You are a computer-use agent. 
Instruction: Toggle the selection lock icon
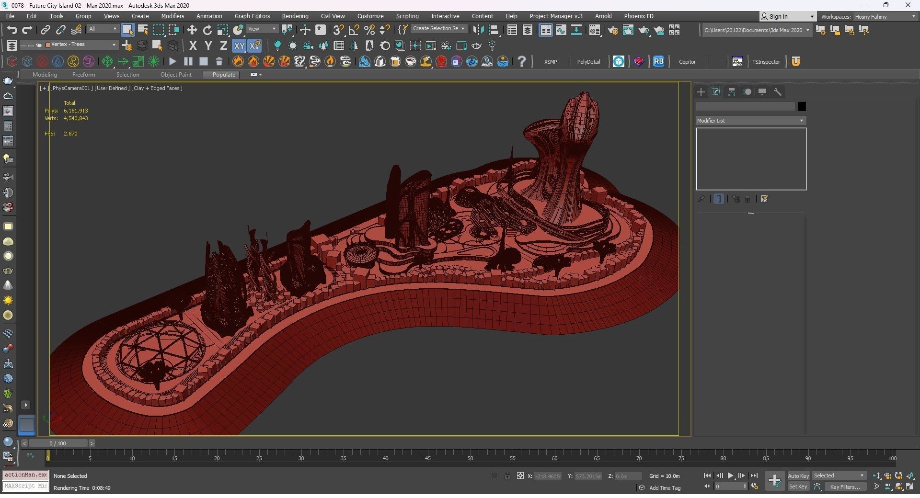point(507,476)
